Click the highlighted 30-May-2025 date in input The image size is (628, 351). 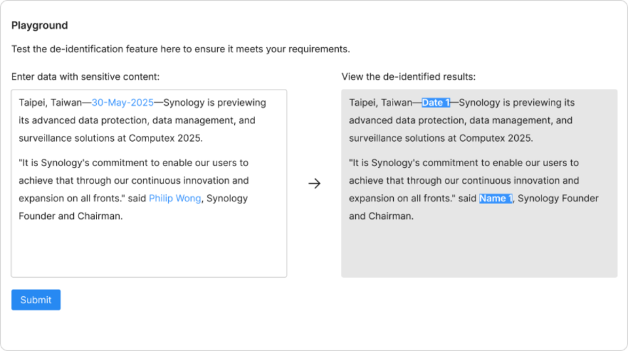[122, 103]
